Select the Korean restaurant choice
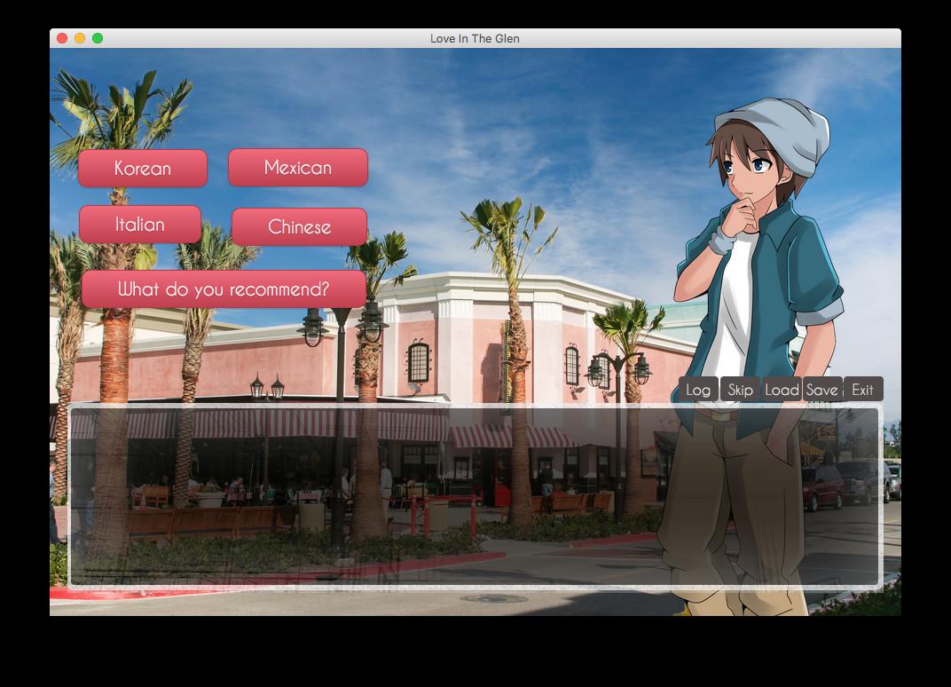 tap(142, 168)
